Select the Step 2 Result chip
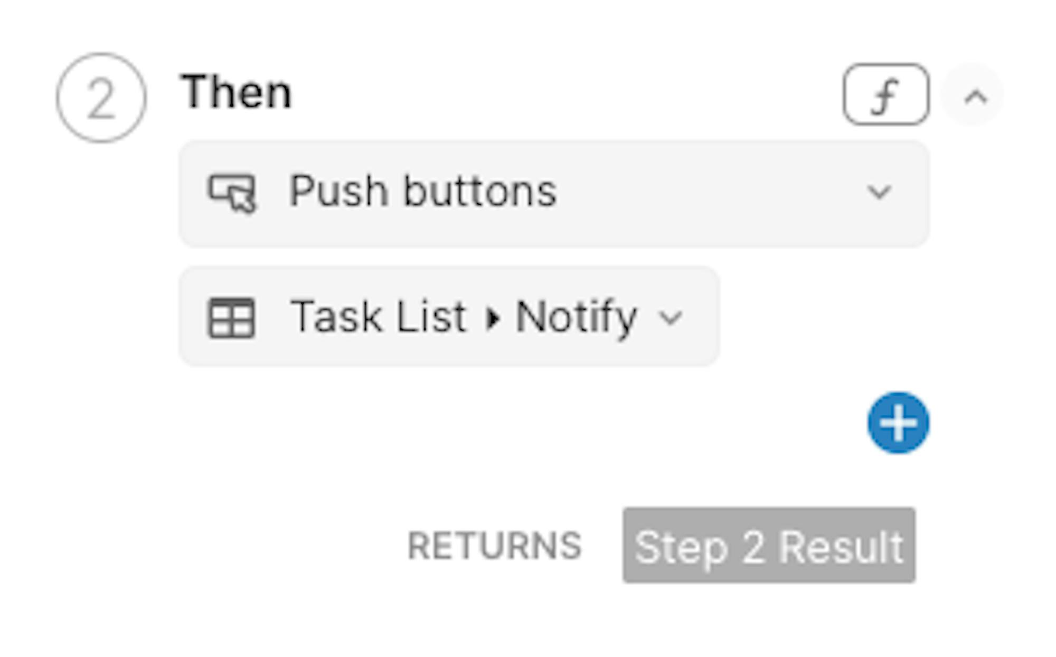The height and width of the screenshot is (657, 1056). [x=769, y=546]
